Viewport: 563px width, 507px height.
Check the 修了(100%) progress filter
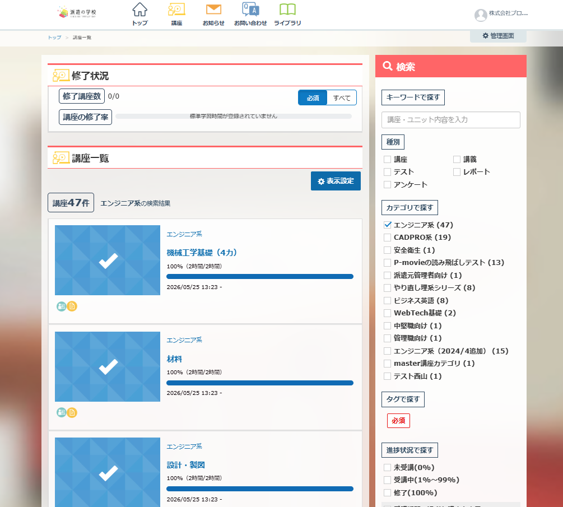coord(387,492)
